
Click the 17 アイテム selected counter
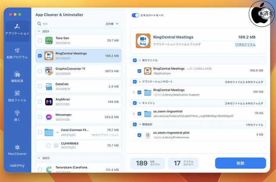(x=183, y=163)
